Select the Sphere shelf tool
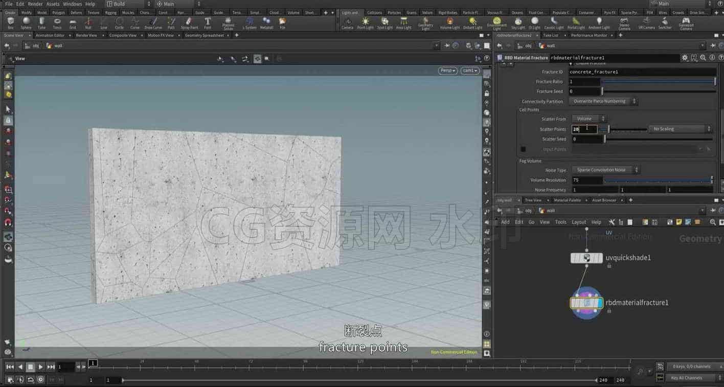Image resolution: width=724 pixels, height=387 pixels. click(x=26, y=22)
